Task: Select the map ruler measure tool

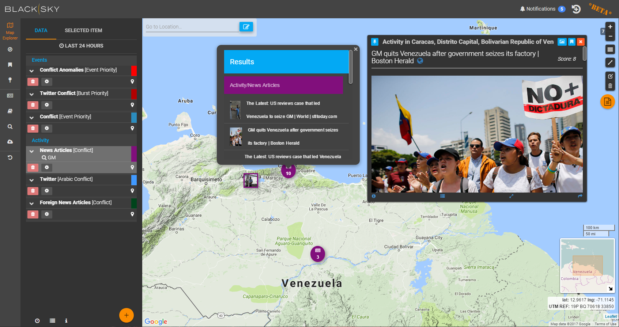Action: 610,62
